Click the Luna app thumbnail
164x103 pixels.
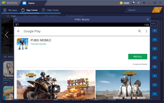click(8, 93)
